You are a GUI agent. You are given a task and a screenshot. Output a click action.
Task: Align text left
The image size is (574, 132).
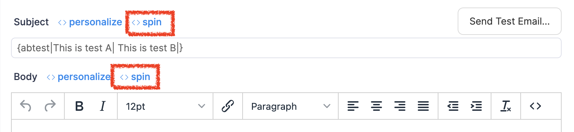click(353, 106)
